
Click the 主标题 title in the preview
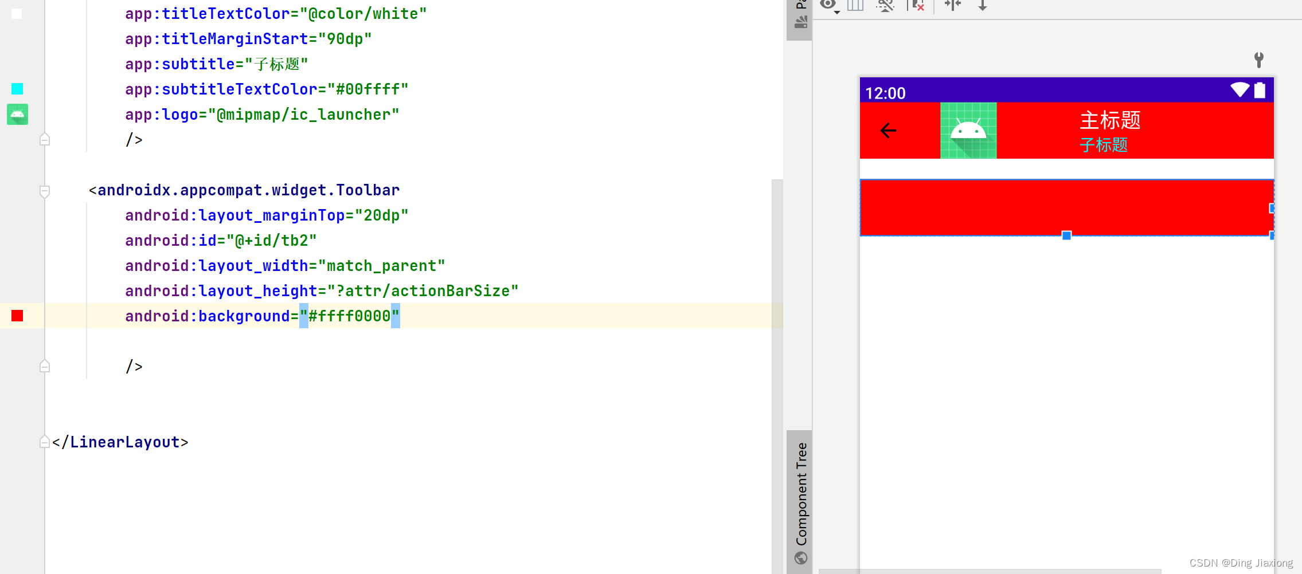[1110, 120]
